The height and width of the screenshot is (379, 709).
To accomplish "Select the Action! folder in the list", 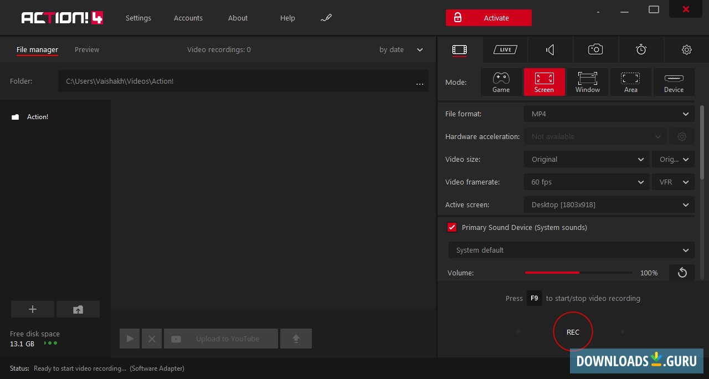I will 37,117.
